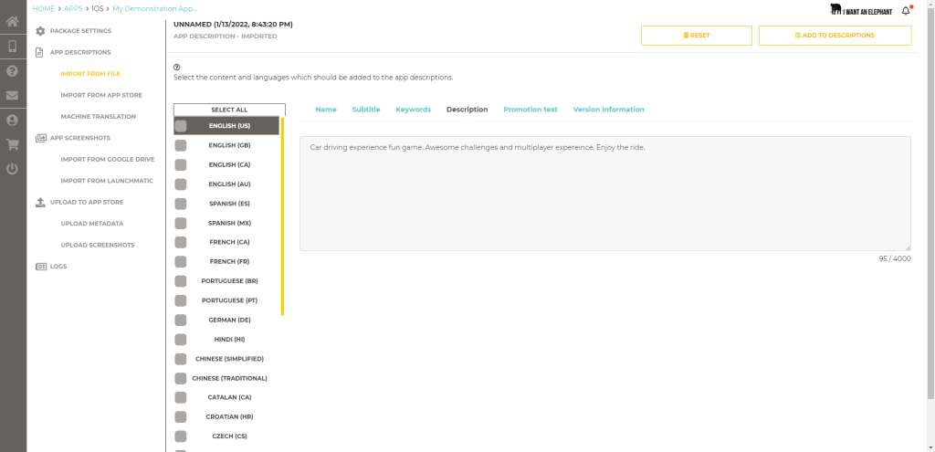Check the German (DE) checkbox
This screenshot has width=935, height=452.
[181, 321]
